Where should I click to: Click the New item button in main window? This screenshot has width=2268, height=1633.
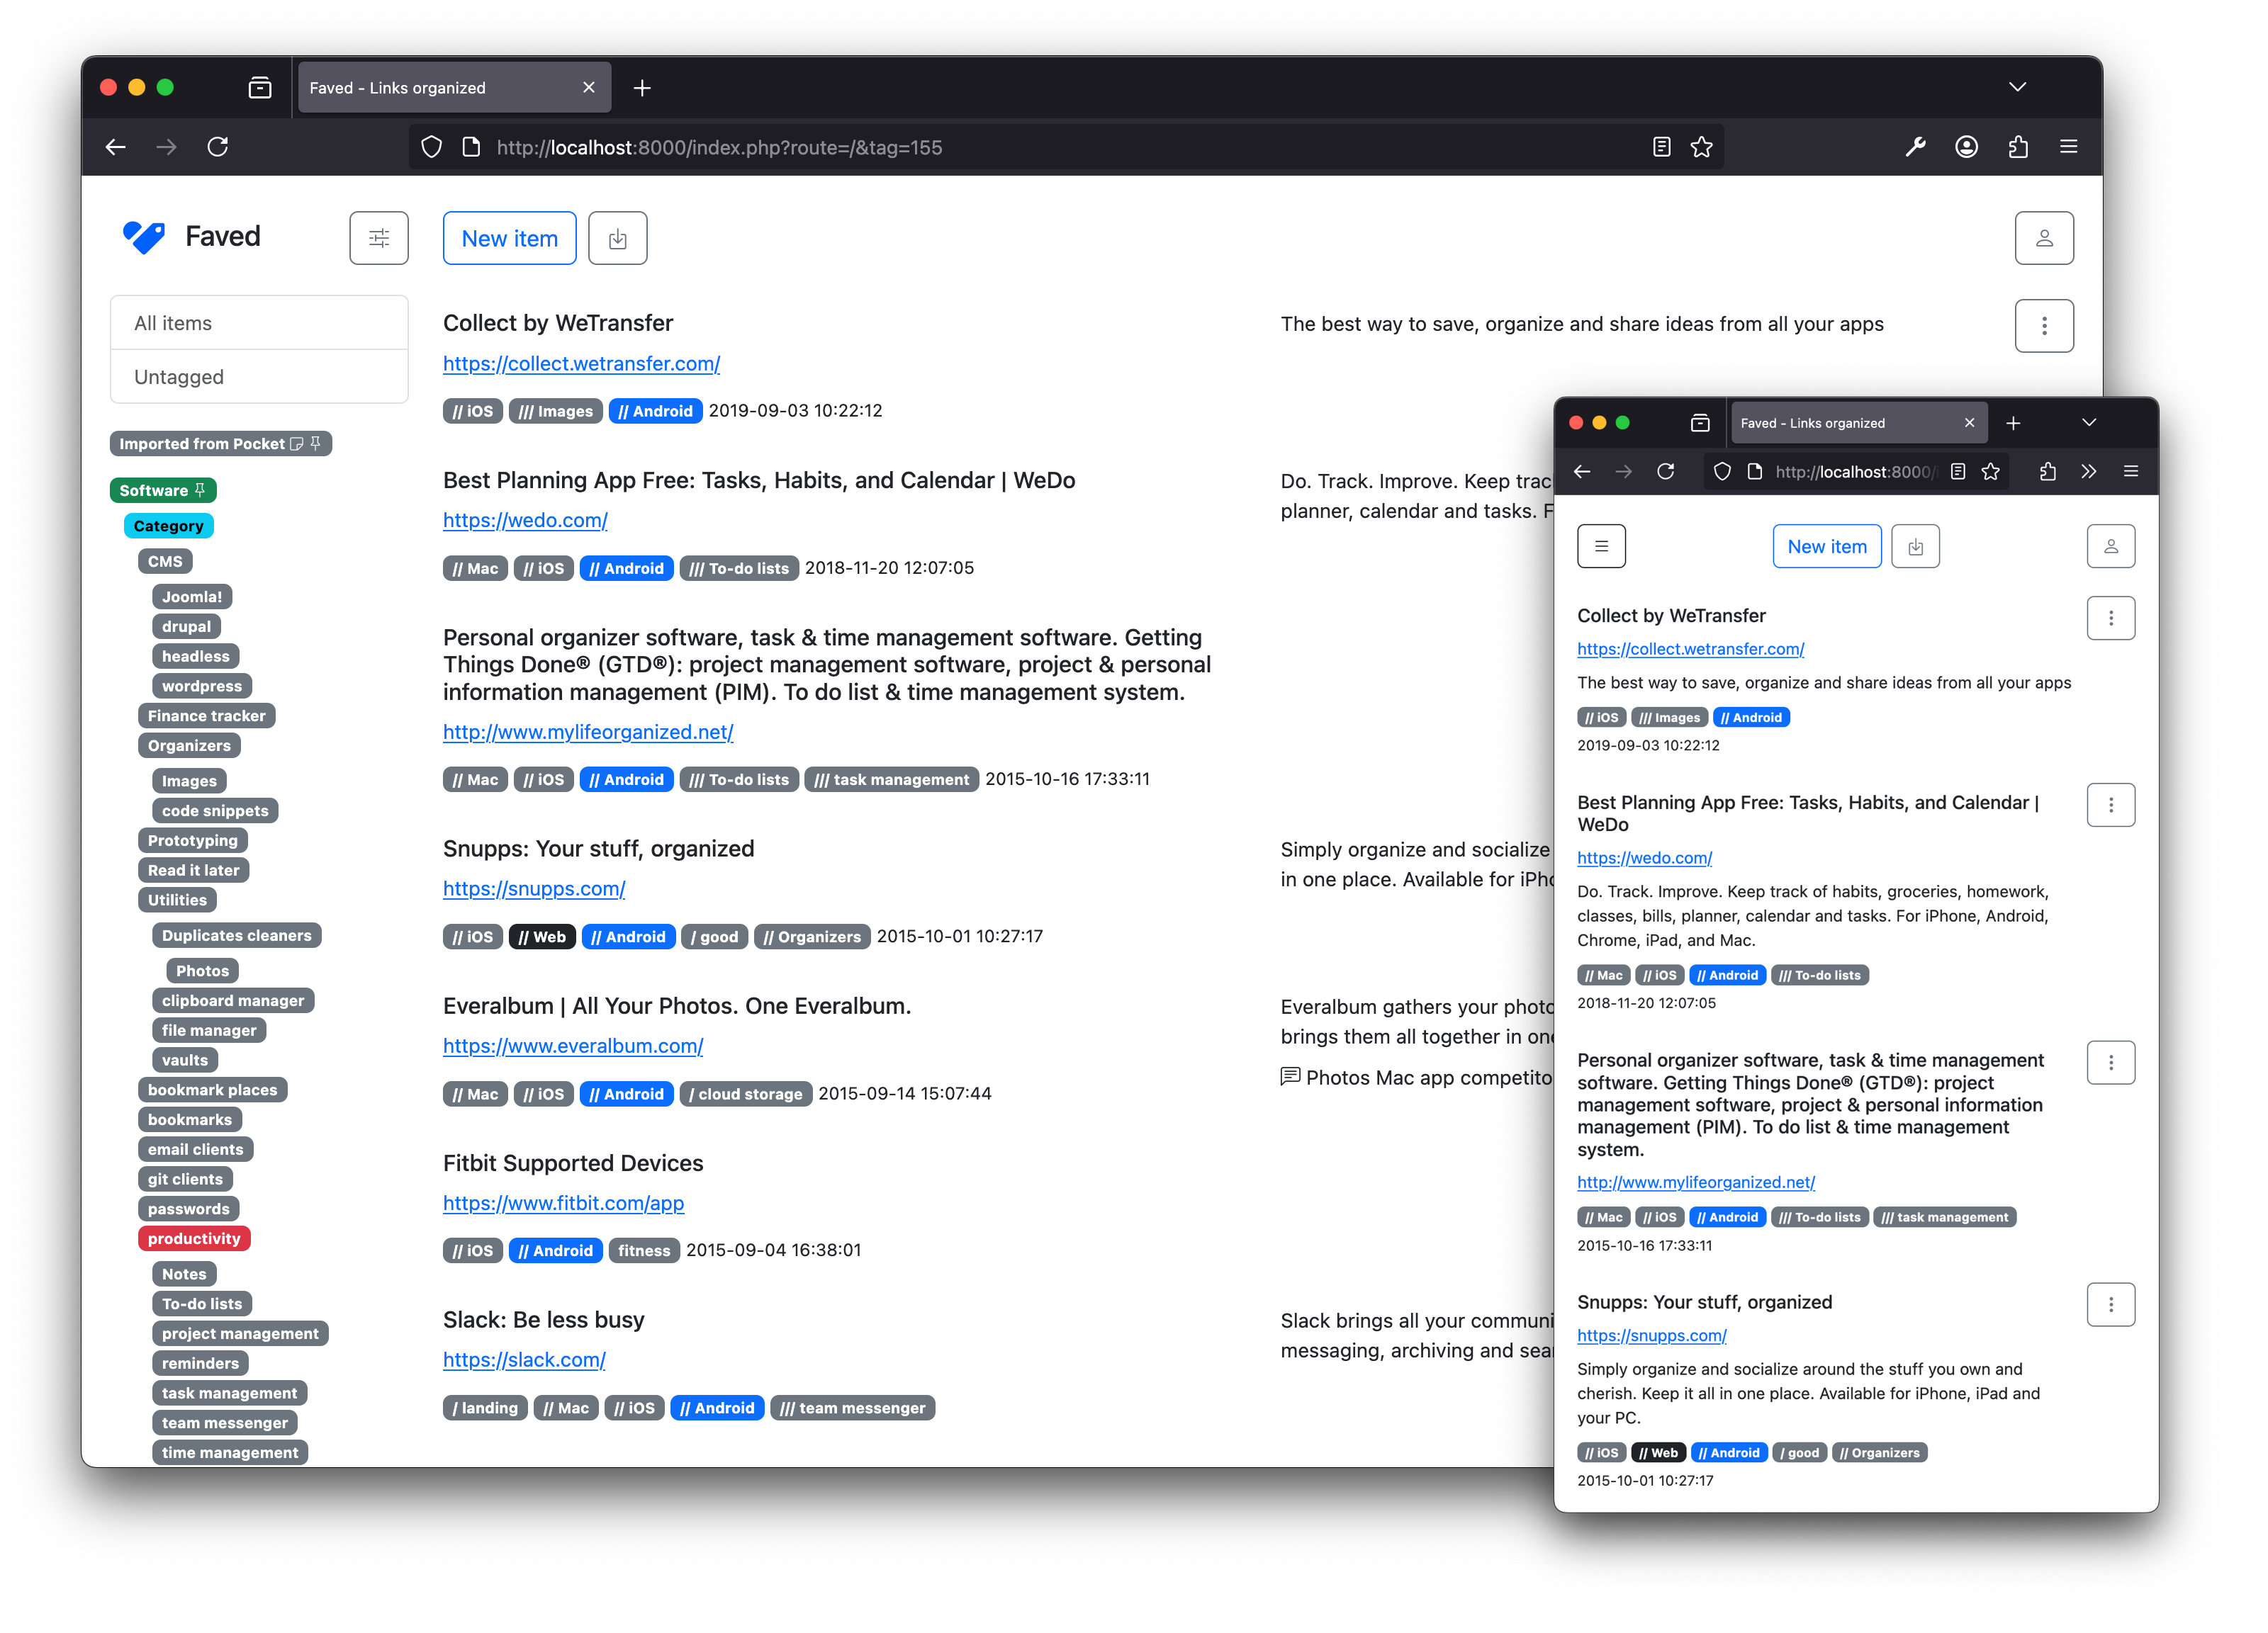(x=509, y=238)
